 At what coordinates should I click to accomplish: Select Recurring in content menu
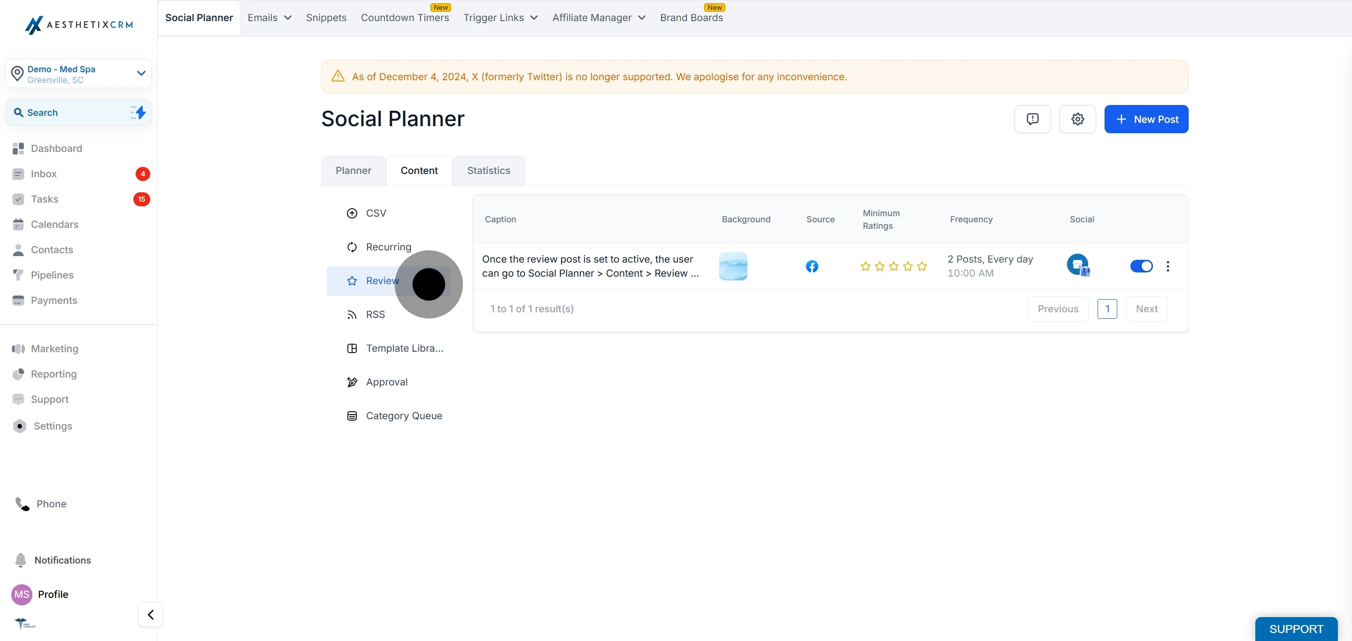tap(388, 247)
